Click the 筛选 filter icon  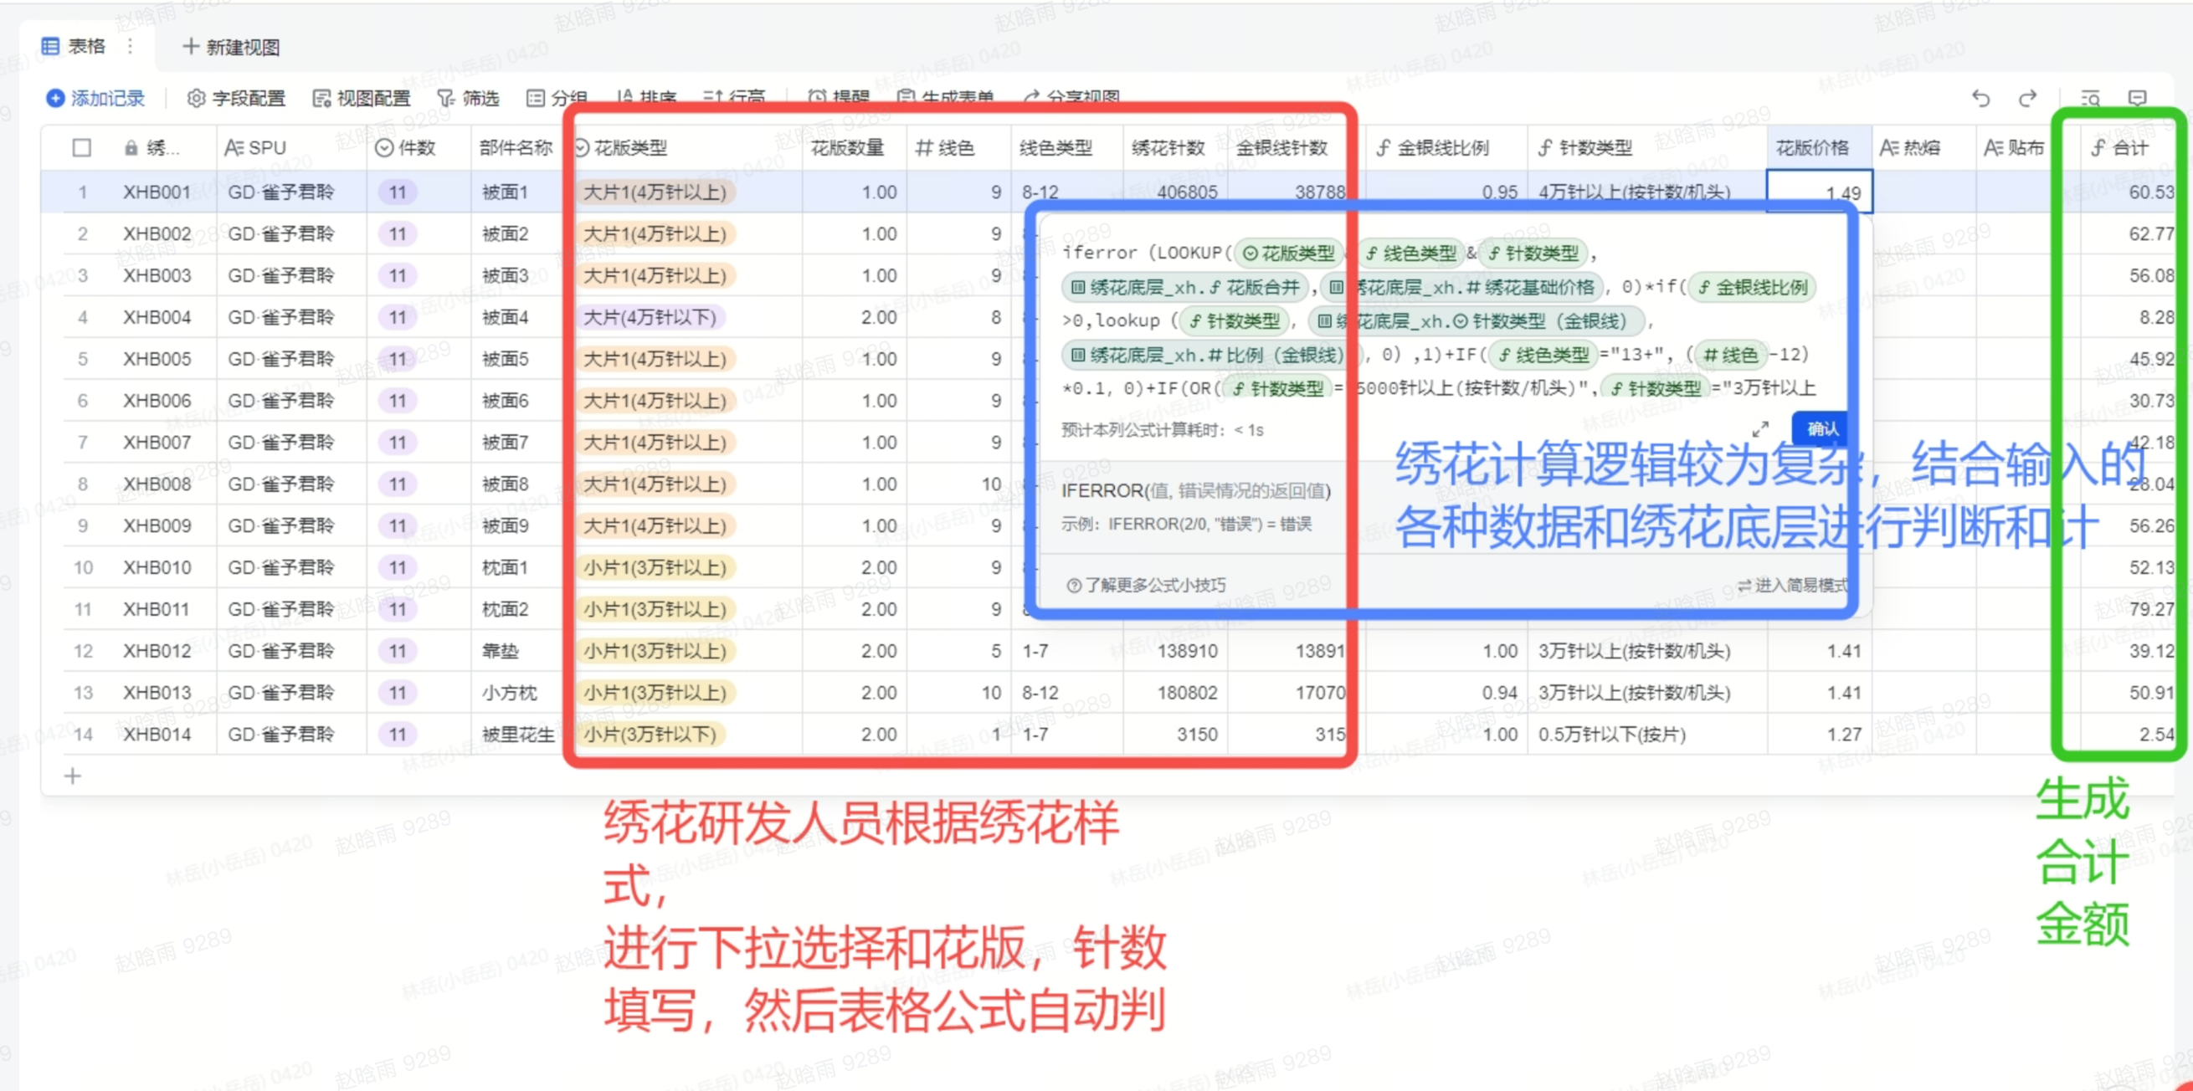[x=445, y=99]
